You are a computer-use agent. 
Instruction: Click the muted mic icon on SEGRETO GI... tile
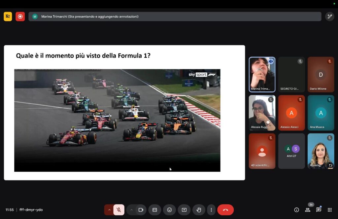(x=300, y=61)
